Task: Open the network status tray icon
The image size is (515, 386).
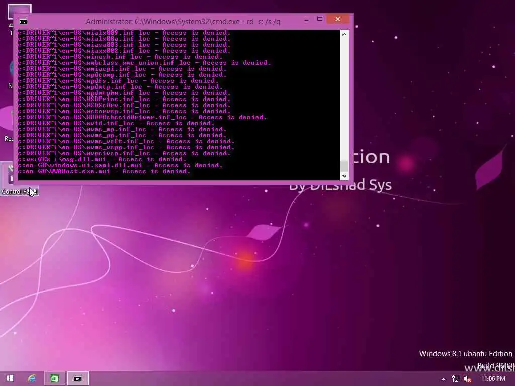Action: tap(456, 379)
